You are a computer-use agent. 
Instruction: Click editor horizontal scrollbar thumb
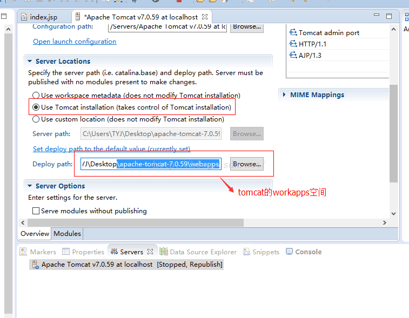coord(136,222)
